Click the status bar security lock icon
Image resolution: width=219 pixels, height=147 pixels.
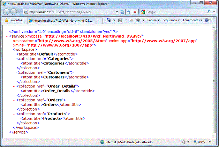click(x=184, y=142)
